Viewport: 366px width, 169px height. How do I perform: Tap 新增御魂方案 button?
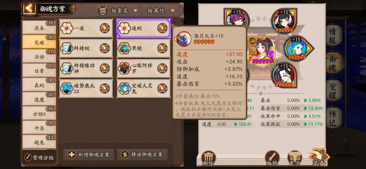[89, 154]
